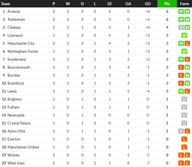Click the GF column header
Image resolution: width=192 pixels, height=167 pixels.
[x=110, y=4]
